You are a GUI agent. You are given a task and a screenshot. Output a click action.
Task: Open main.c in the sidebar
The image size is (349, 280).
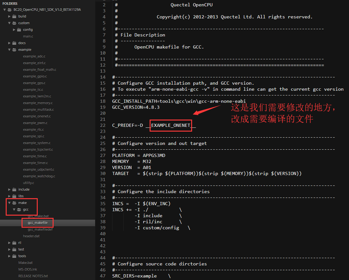point(28,36)
